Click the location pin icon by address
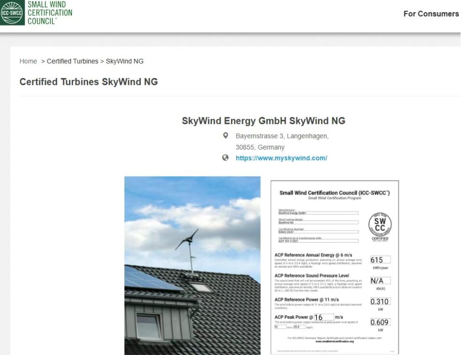The height and width of the screenshot is (355, 462). coord(225,136)
